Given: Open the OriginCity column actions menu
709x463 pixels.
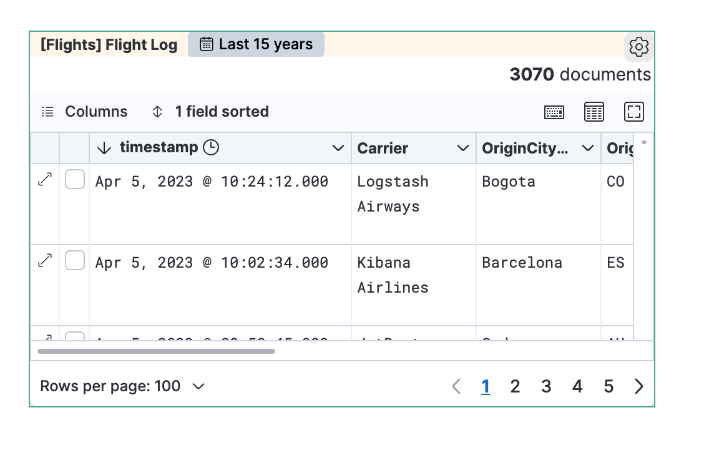Looking at the screenshot, I should tap(587, 149).
